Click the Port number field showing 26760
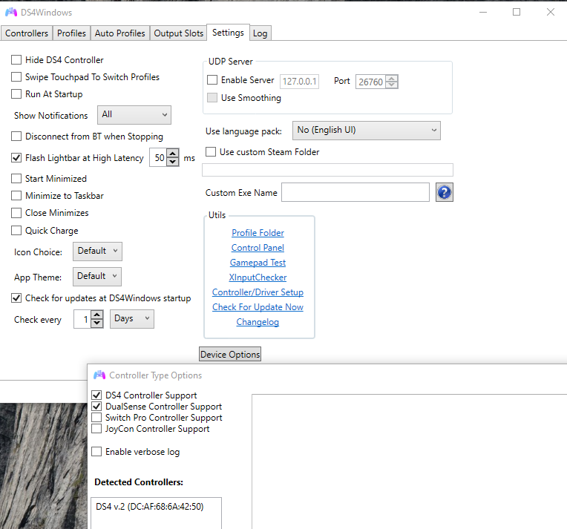The image size is (567, 529). 370,82
